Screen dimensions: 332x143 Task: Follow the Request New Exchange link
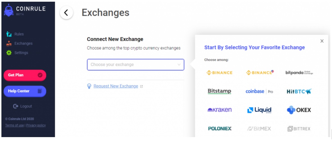(x=116, y=86)
